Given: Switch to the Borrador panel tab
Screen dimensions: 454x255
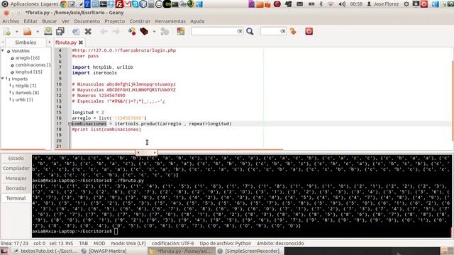Looking at the screenshot, I should 16,188.
